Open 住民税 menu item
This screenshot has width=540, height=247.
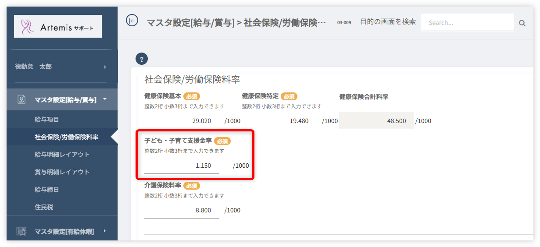click(44, 207)
